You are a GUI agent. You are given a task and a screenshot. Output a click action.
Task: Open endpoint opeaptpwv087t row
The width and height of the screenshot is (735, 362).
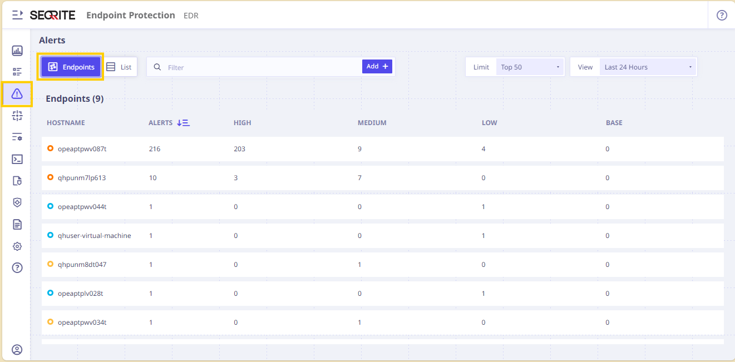[x=383, y=149]
